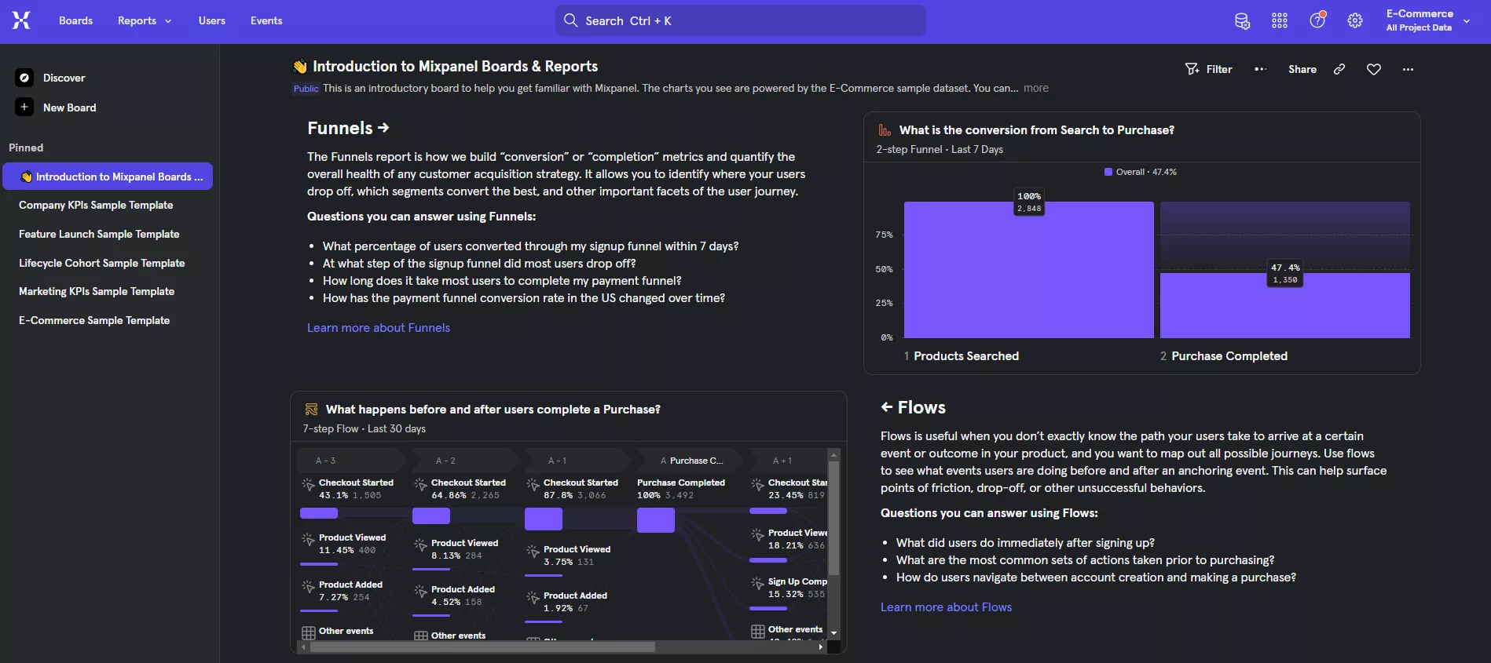Open board options three-dot menu
1491x663 pixels.
[1408, 69]
